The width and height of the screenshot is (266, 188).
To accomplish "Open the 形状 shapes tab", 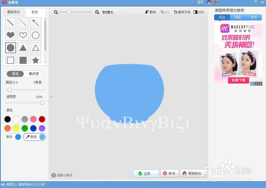I will coord(35,12).
